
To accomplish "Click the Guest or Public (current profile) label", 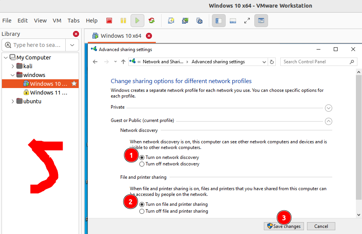I will pyautogui.click(x=142, y=120).
